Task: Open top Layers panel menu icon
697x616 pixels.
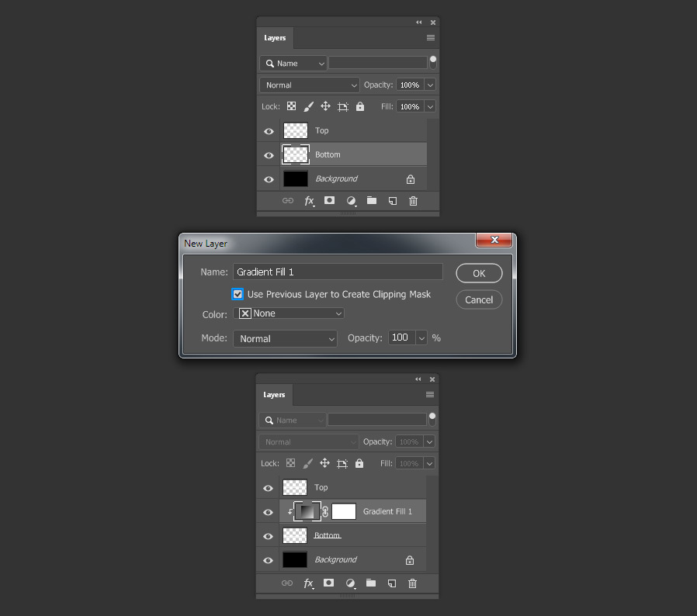Action: pos(431,38)
